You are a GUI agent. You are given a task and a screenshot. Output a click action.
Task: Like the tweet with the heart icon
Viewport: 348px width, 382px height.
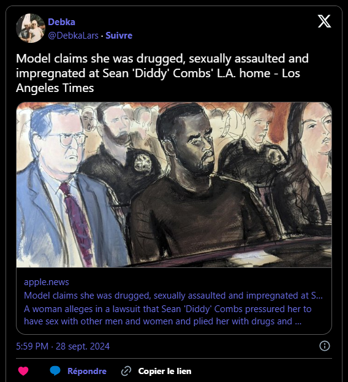23,371
